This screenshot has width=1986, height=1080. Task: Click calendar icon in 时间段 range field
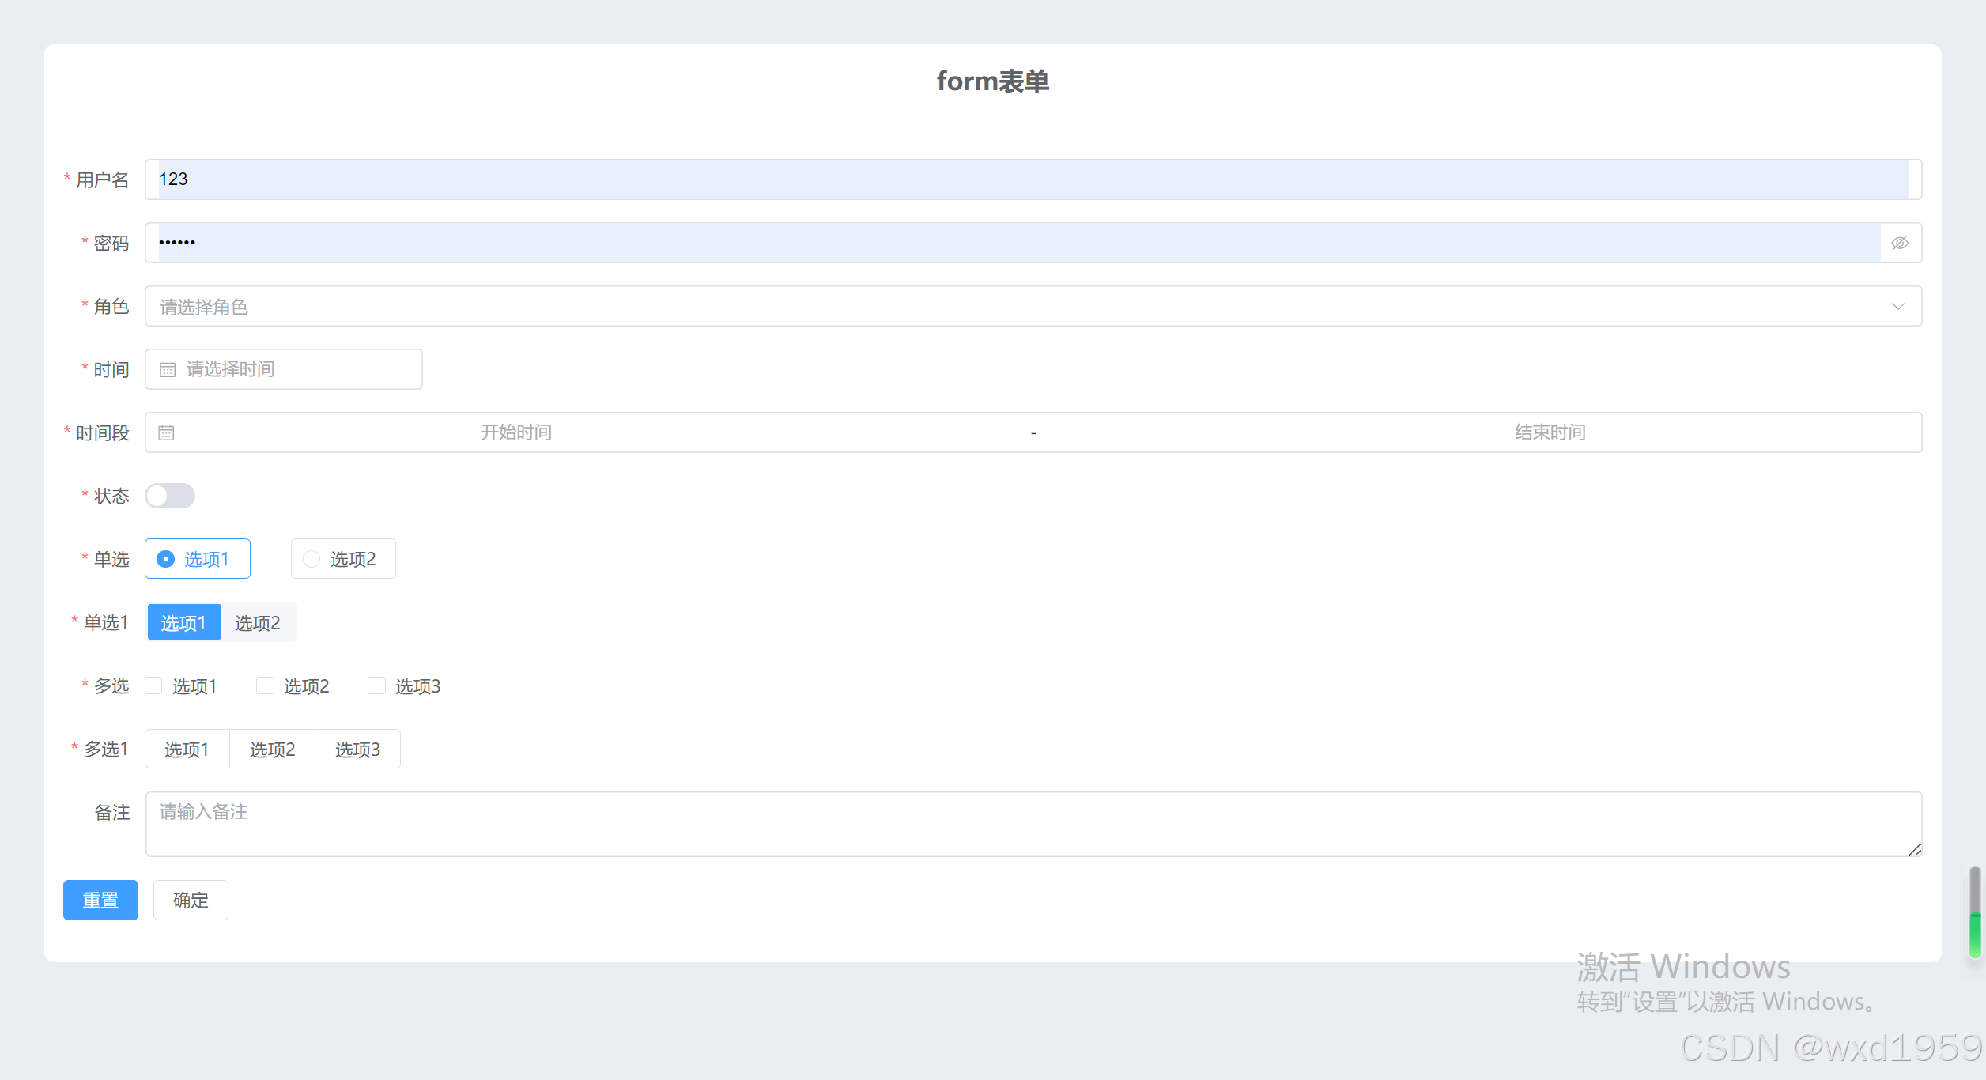click(166, 432)
